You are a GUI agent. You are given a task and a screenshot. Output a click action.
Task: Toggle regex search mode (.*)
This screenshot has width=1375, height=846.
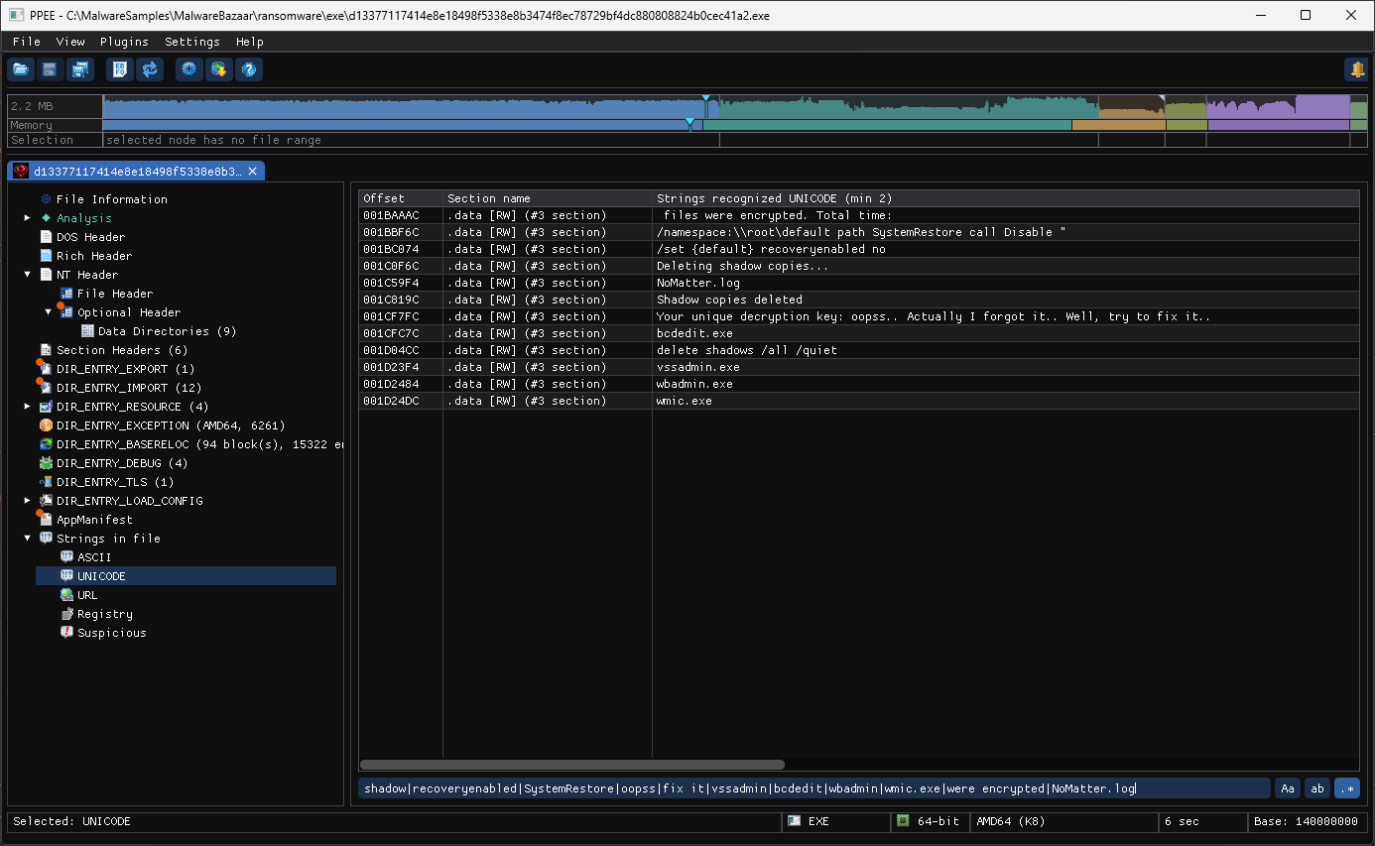pos(1347,788)
